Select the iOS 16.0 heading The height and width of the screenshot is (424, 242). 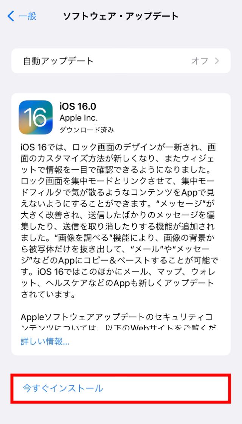pos(78,106)
